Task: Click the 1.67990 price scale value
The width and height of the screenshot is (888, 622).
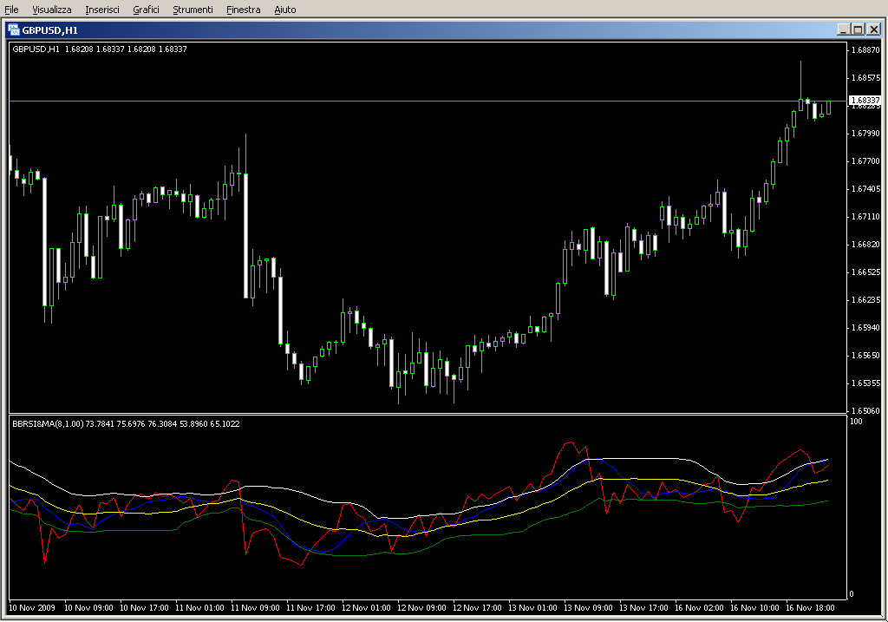Action: point(865,133)
